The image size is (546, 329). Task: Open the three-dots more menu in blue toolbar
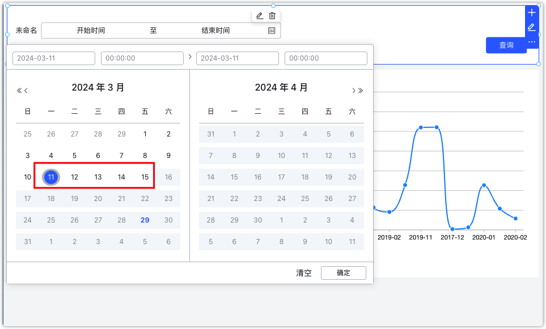[532, 42]
